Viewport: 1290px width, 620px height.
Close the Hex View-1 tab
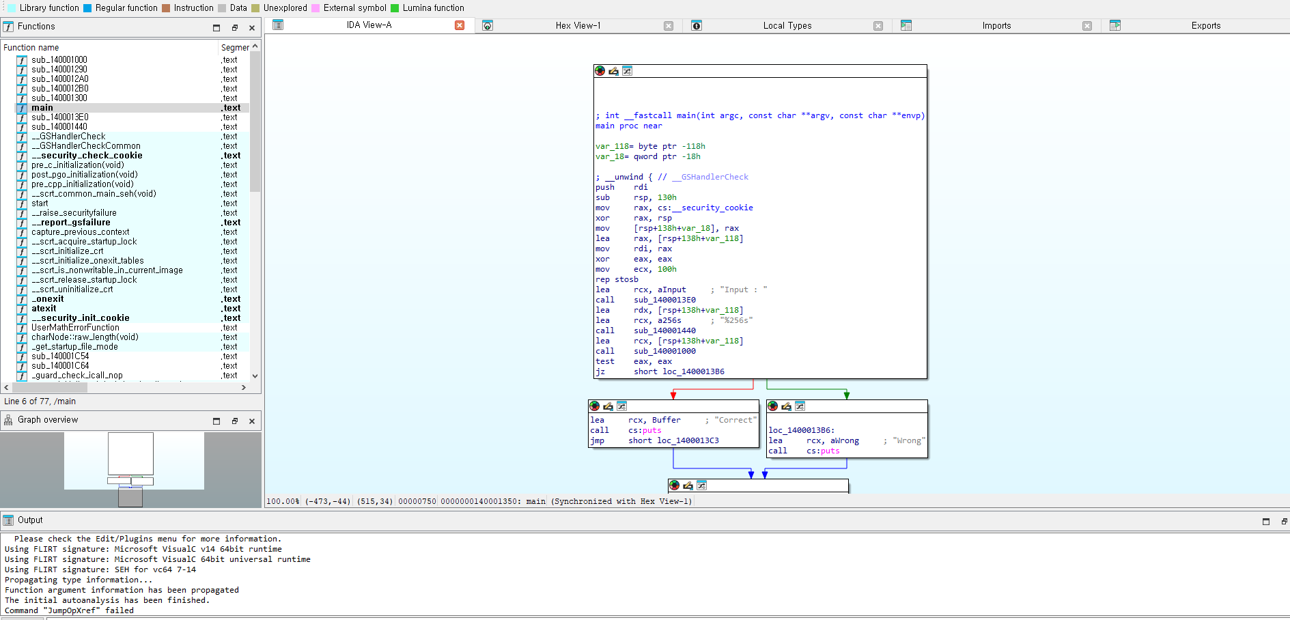(x=669, y=26)
